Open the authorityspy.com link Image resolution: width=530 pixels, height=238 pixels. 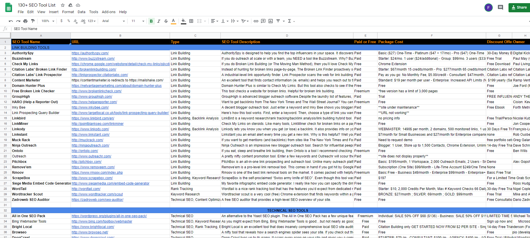[90, 53]
